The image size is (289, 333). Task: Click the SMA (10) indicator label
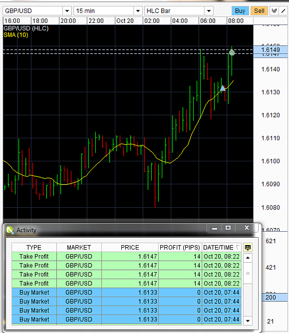pyautogui.click(x=16, y=35)
